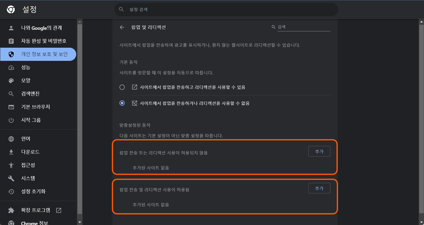The width and height of the screenshot is (424, 225).
Task: Click the speedometer icon for 성능
Action: click(11, 67)
